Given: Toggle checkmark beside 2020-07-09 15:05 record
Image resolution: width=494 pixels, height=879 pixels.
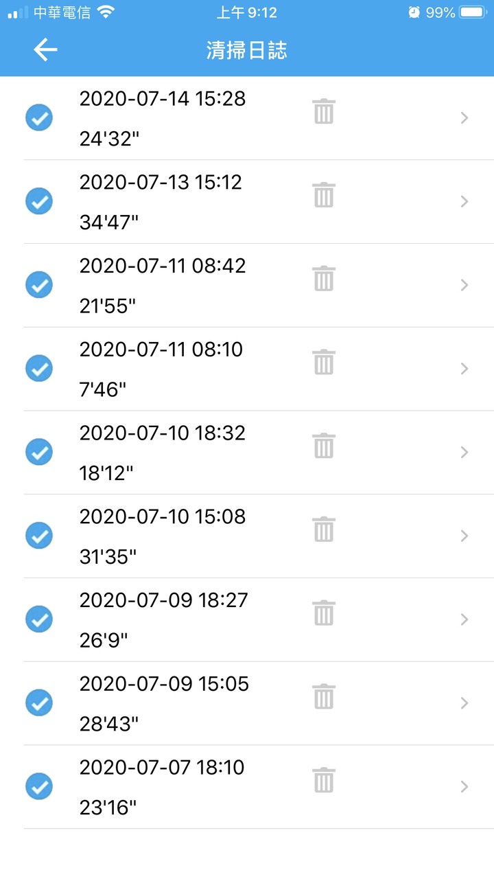Looking at the screenshot, I should [x=39, y=703].
